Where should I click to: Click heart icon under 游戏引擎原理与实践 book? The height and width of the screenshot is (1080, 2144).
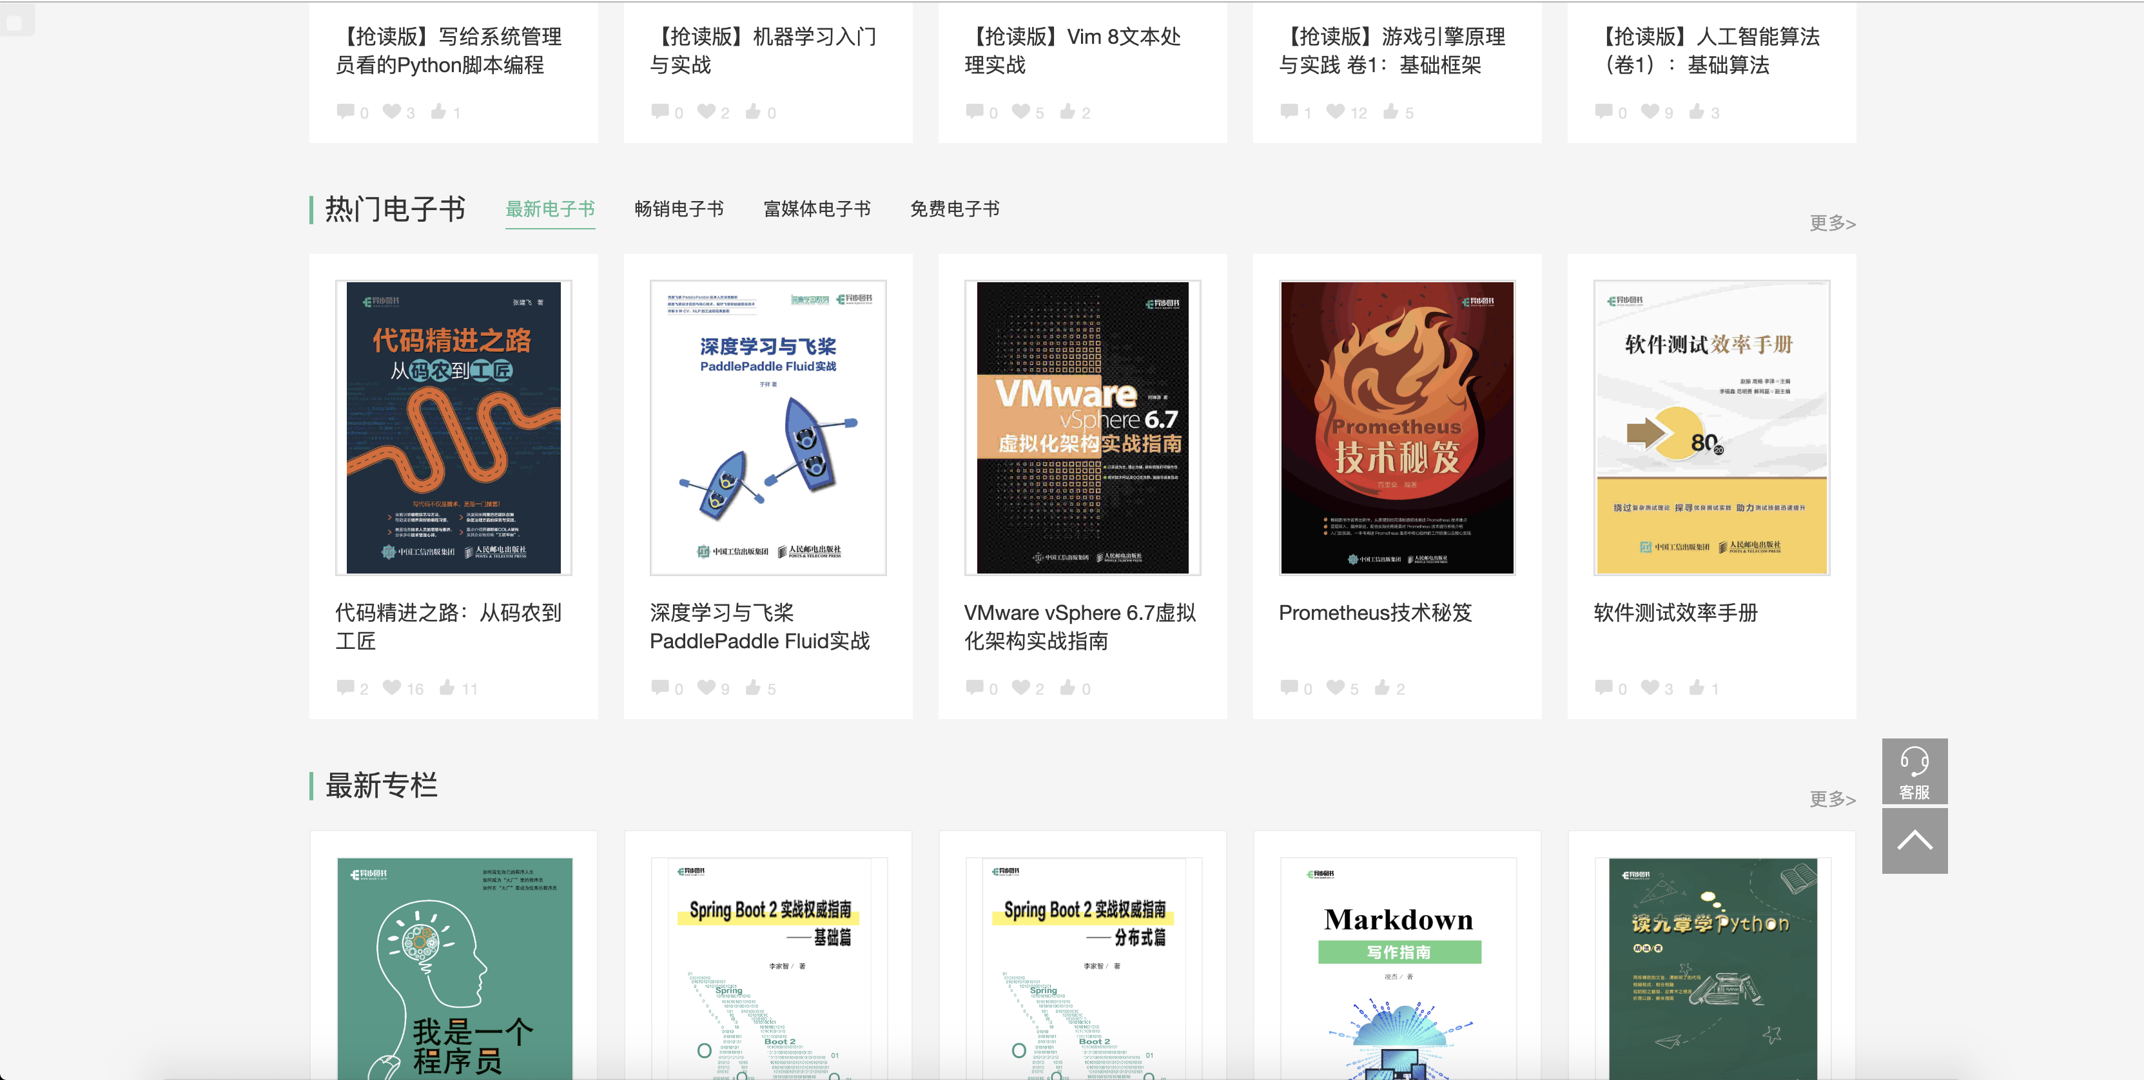click(x=1335, y=111)
